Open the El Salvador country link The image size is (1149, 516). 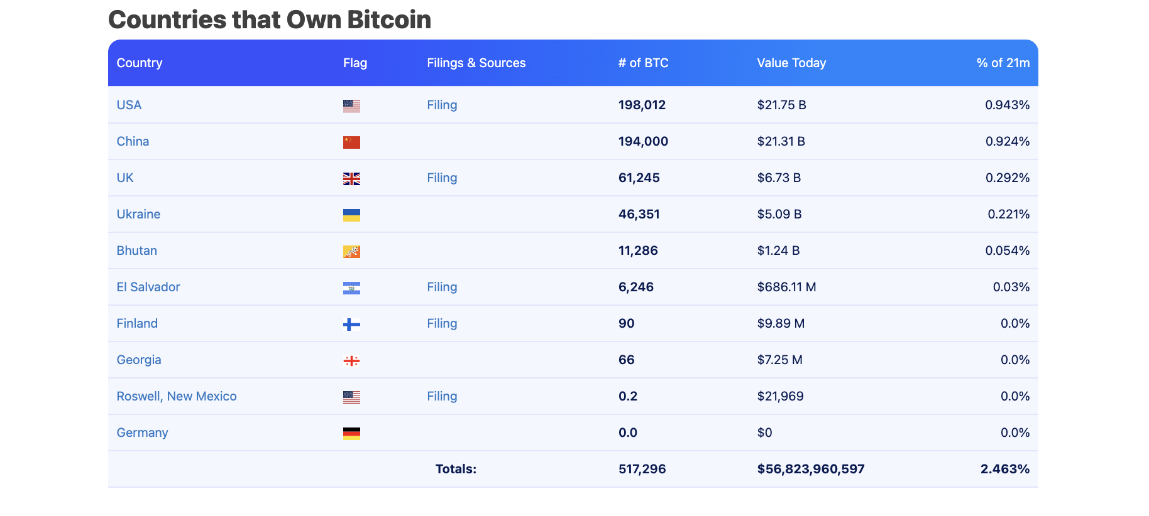click(148, 287)
